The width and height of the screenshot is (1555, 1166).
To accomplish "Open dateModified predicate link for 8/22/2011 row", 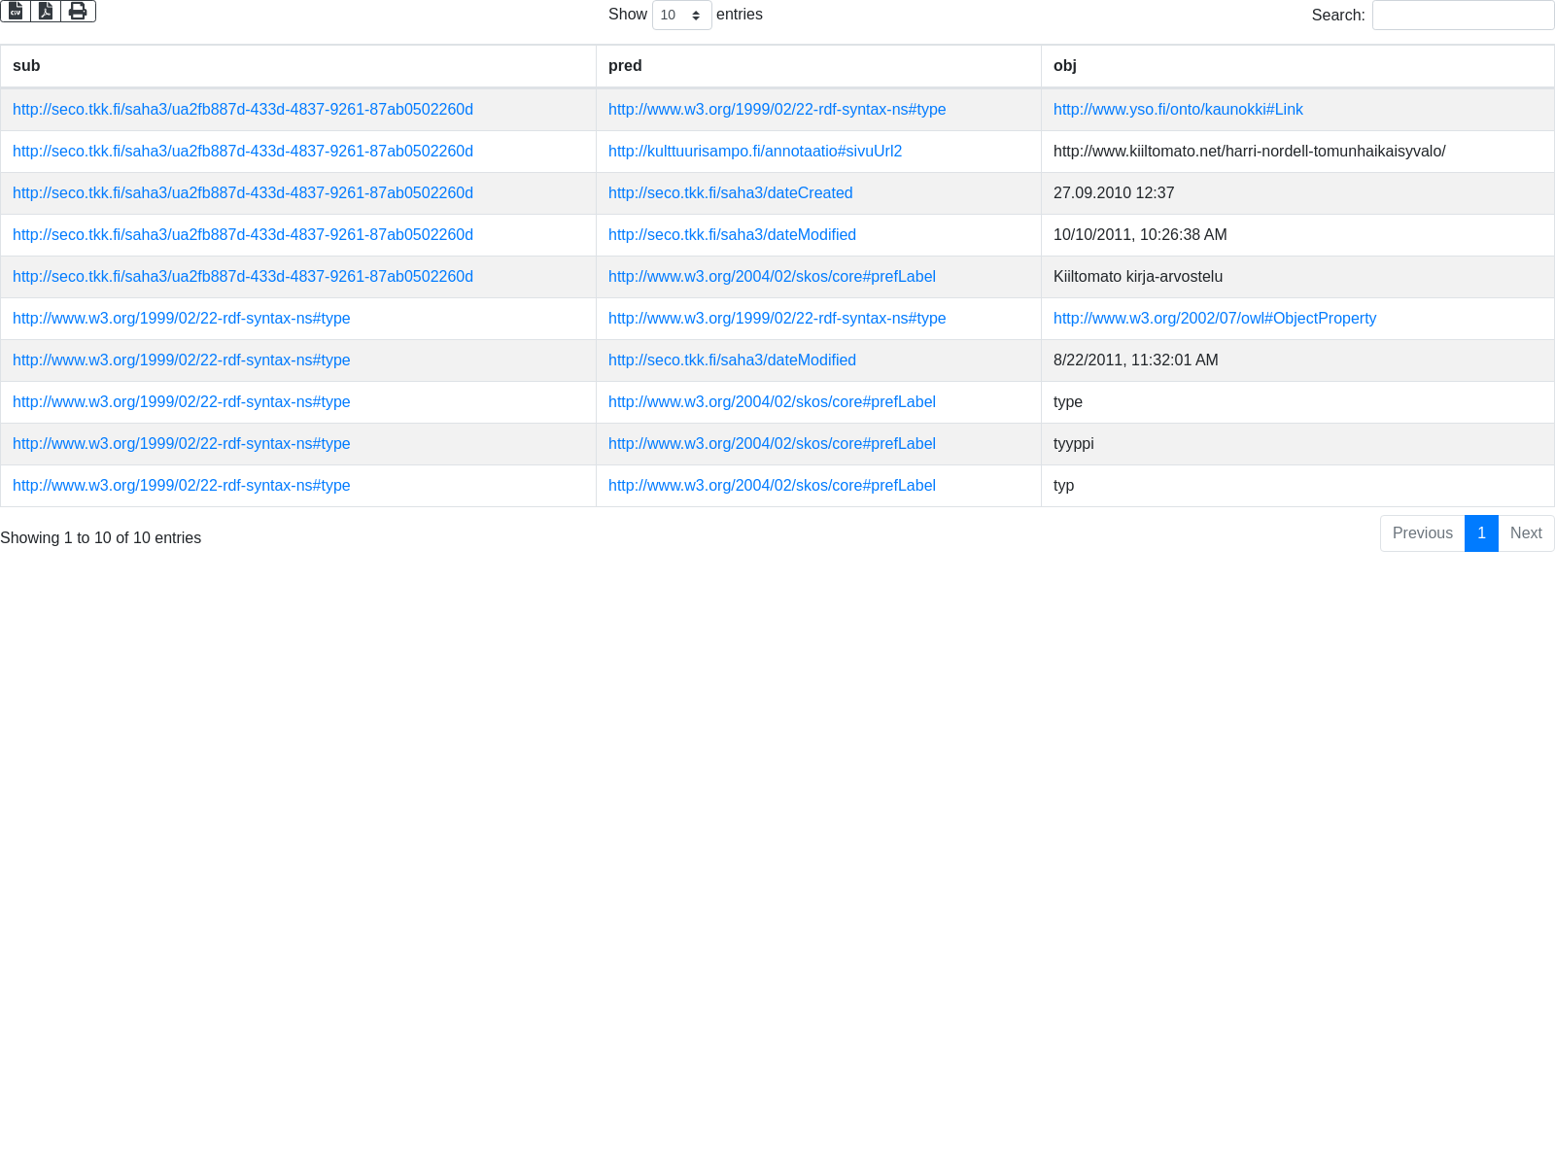I will click(732, 360).
